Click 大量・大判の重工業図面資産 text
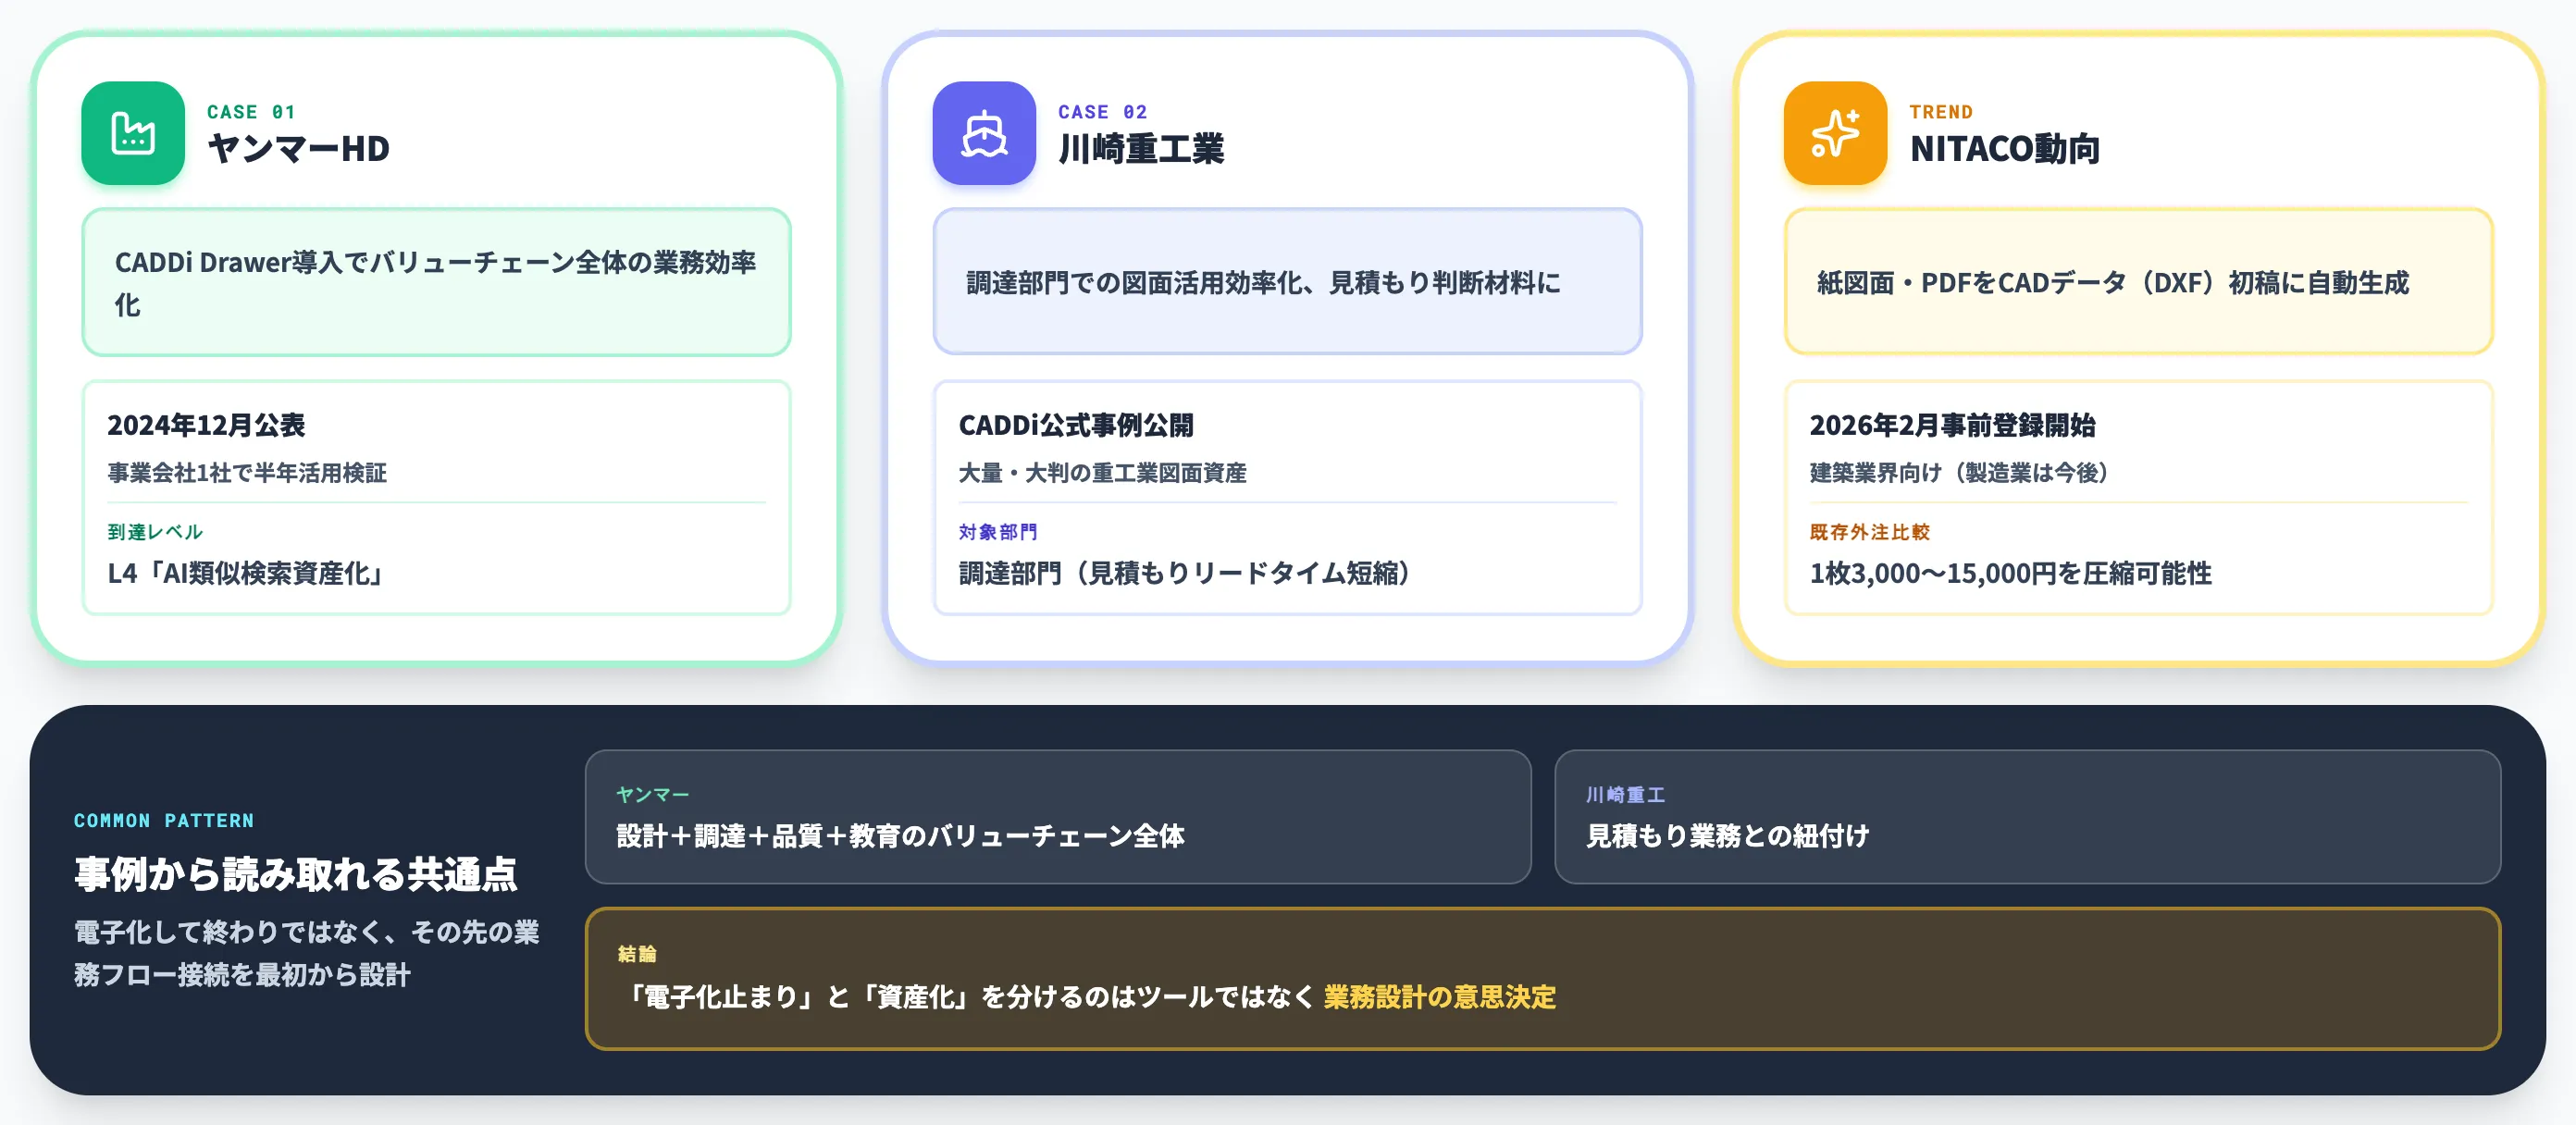 click(1102, 473)
